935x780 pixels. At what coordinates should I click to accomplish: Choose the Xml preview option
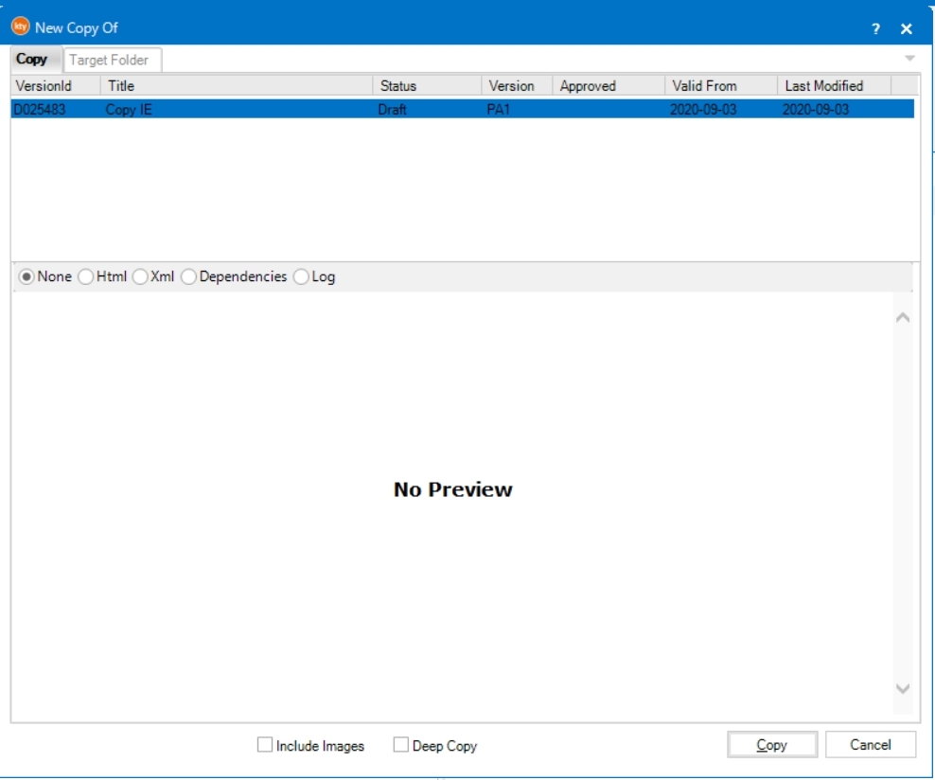point(140,277)
